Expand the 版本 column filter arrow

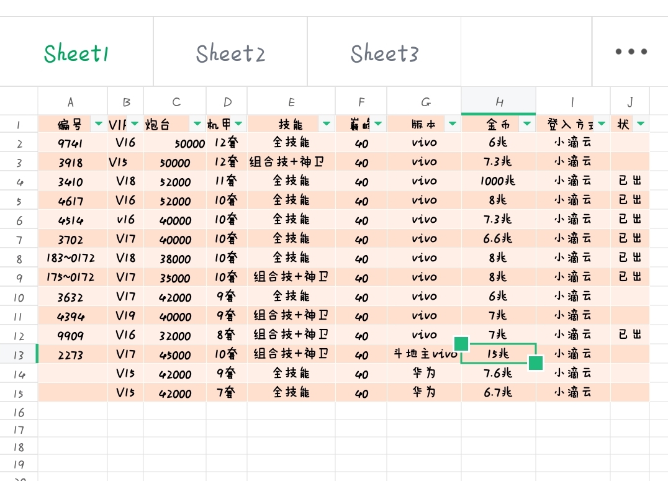[452, 124]
